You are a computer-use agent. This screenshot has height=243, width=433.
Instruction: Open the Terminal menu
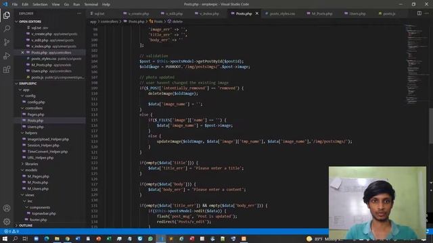[x=91, y=5]
